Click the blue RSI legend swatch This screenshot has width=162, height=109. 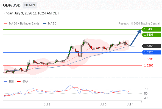[5, 82]
